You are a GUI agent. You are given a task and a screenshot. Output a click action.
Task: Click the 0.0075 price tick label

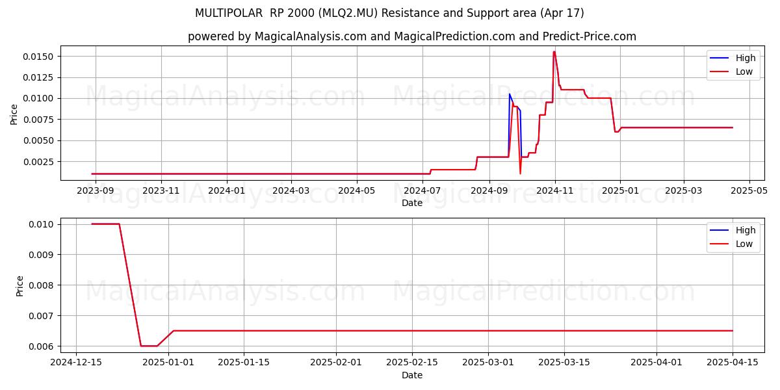(40, 120)
